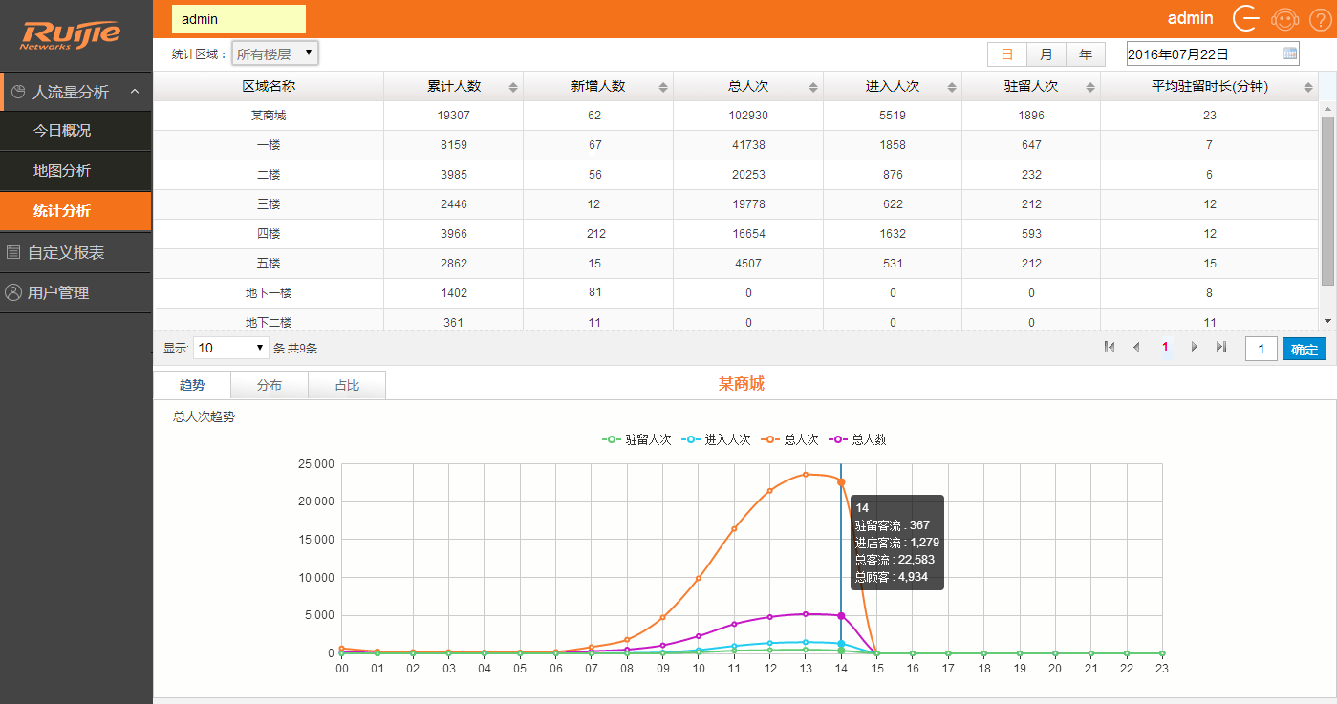Click the next page arrow

[1194, 348]
